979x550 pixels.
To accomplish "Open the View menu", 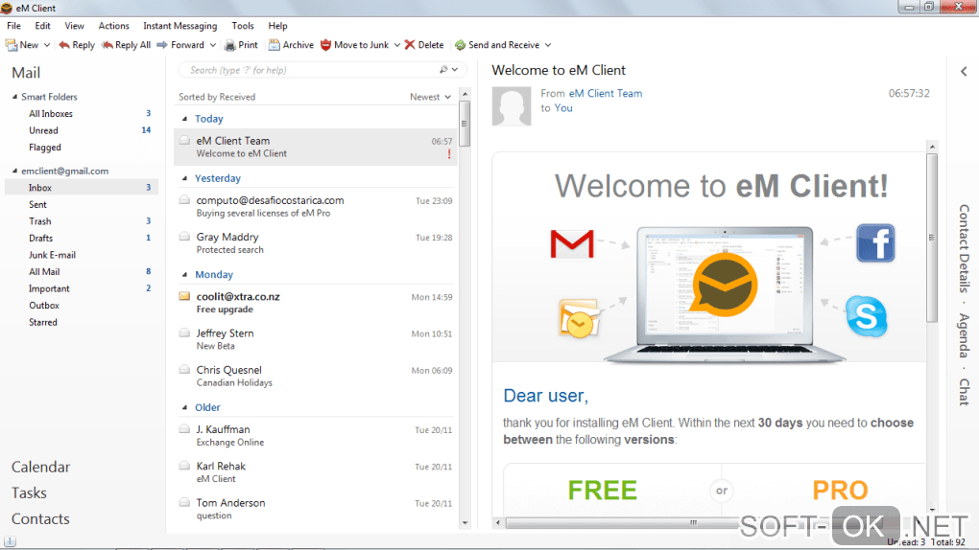I will [74, 26].
